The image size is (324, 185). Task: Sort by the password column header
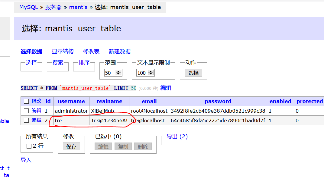point(218,101)
